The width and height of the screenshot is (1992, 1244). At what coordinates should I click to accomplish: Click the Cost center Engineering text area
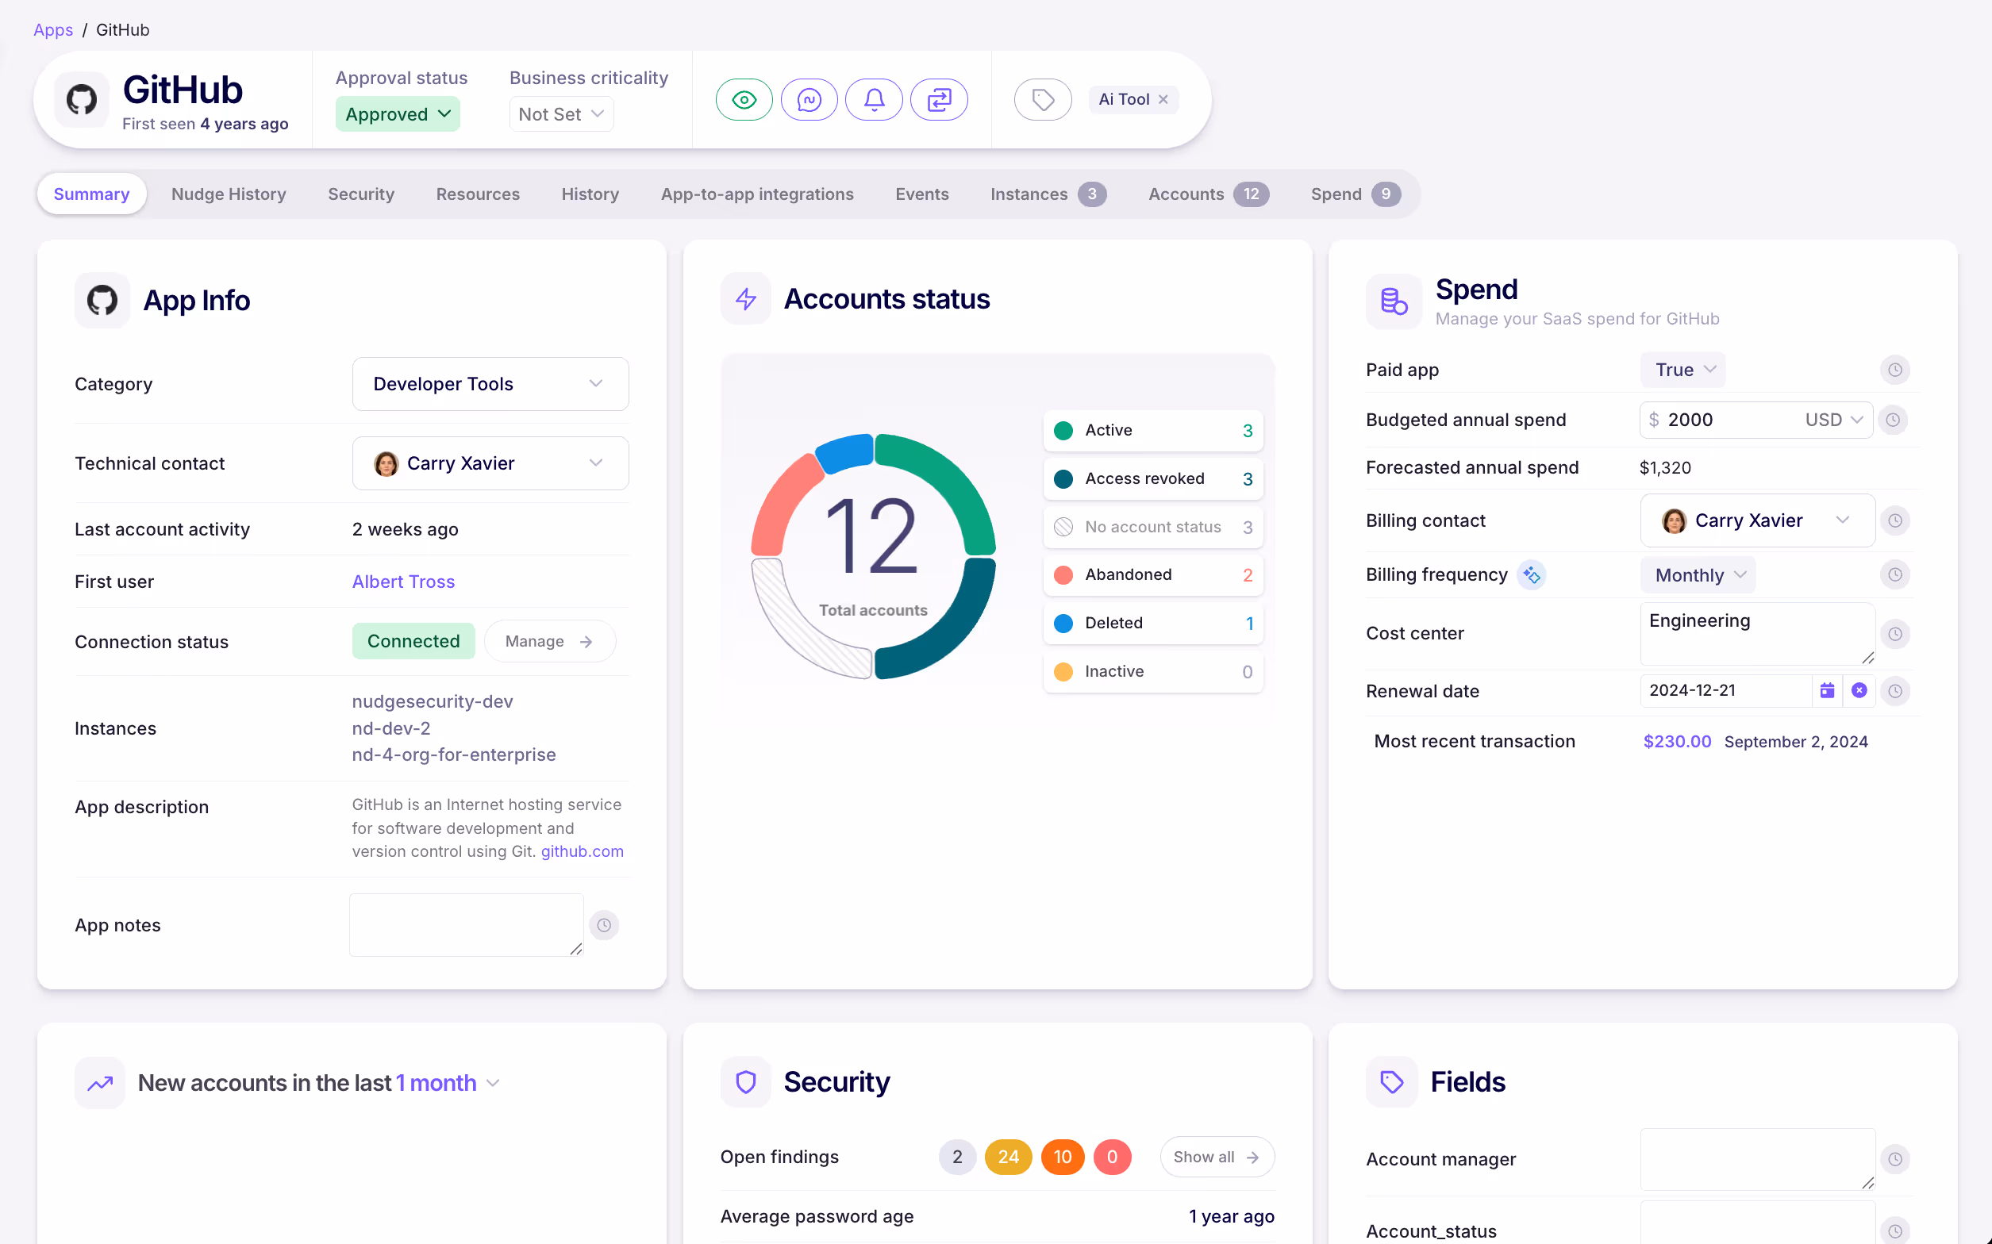pyautogui.click(x=1758, y=635)
